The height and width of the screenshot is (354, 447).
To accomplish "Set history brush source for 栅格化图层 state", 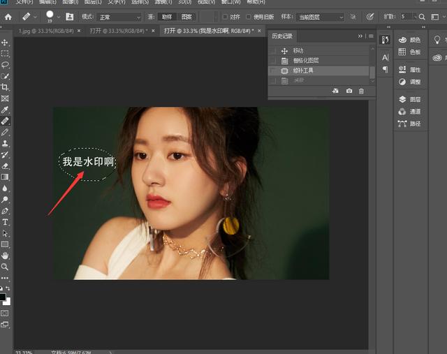I will pyautogui.click(x=273, y=61).
